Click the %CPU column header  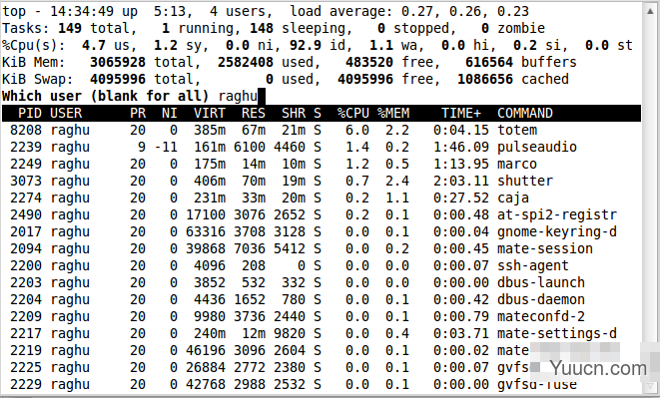coord(352,113)
